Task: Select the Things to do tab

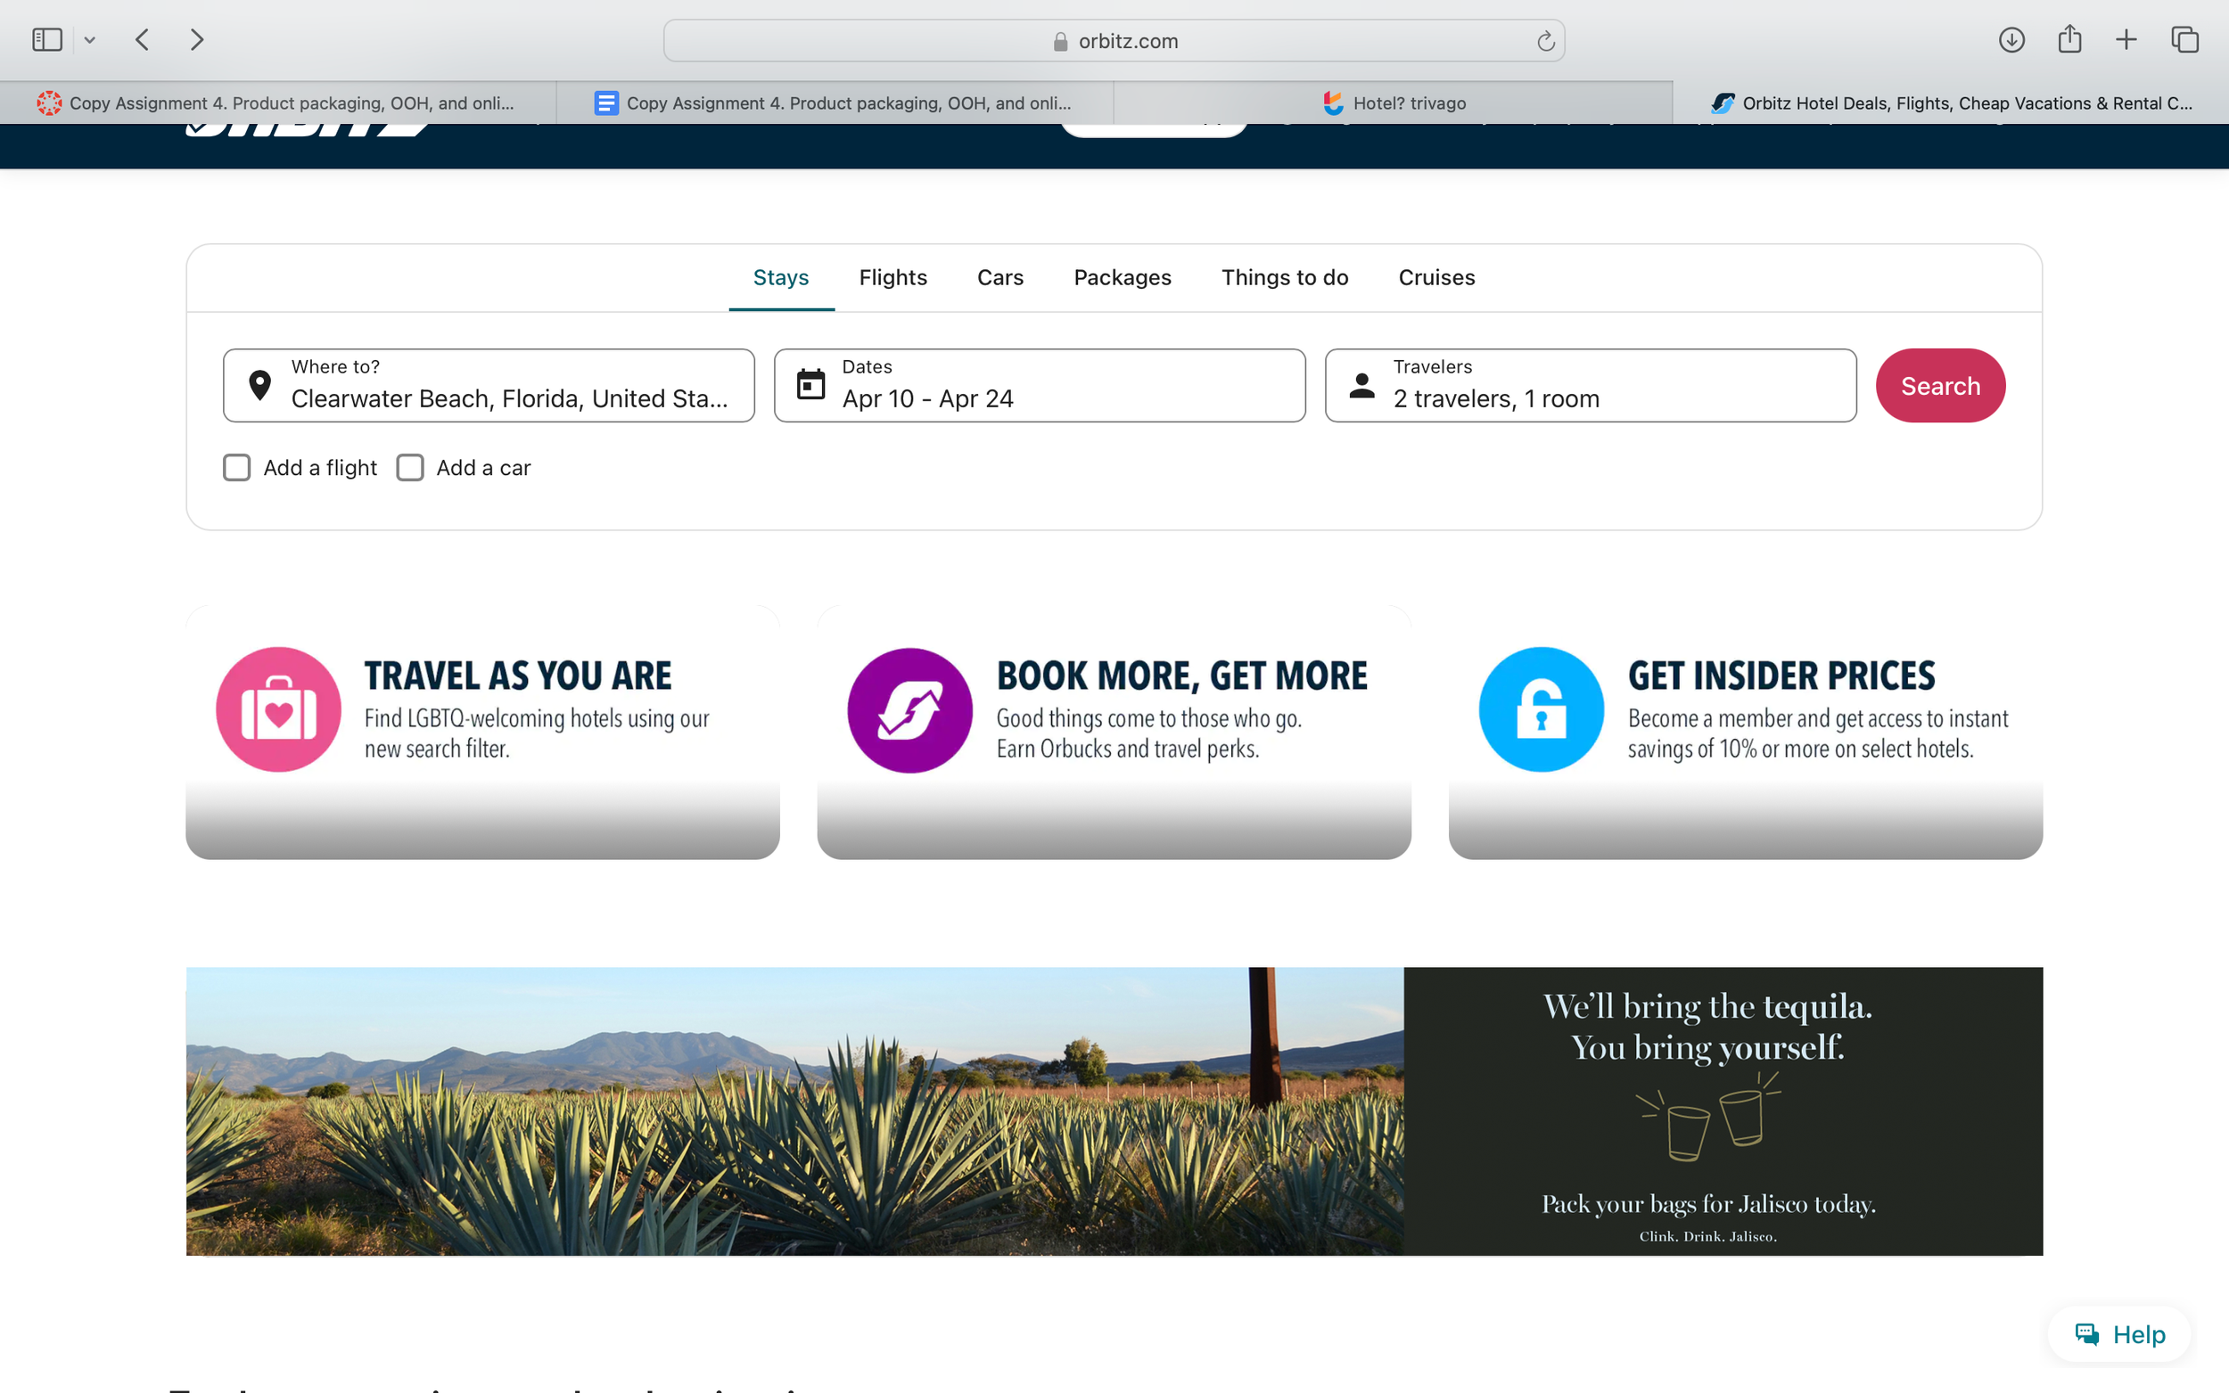Action: pos(1285,277)
